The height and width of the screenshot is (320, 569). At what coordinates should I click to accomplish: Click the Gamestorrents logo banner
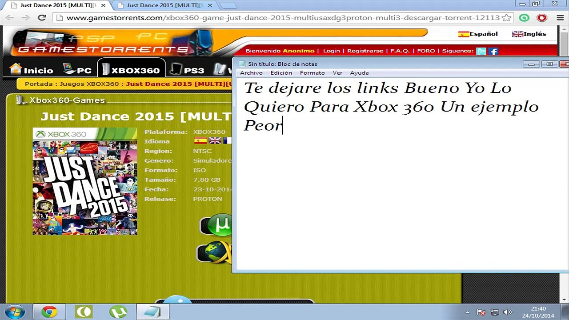point(111,43)
